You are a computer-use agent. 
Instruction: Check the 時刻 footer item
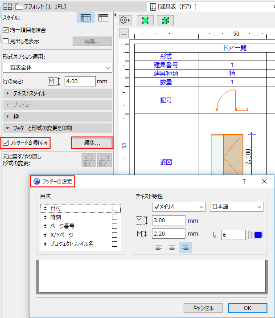(115, 217)
